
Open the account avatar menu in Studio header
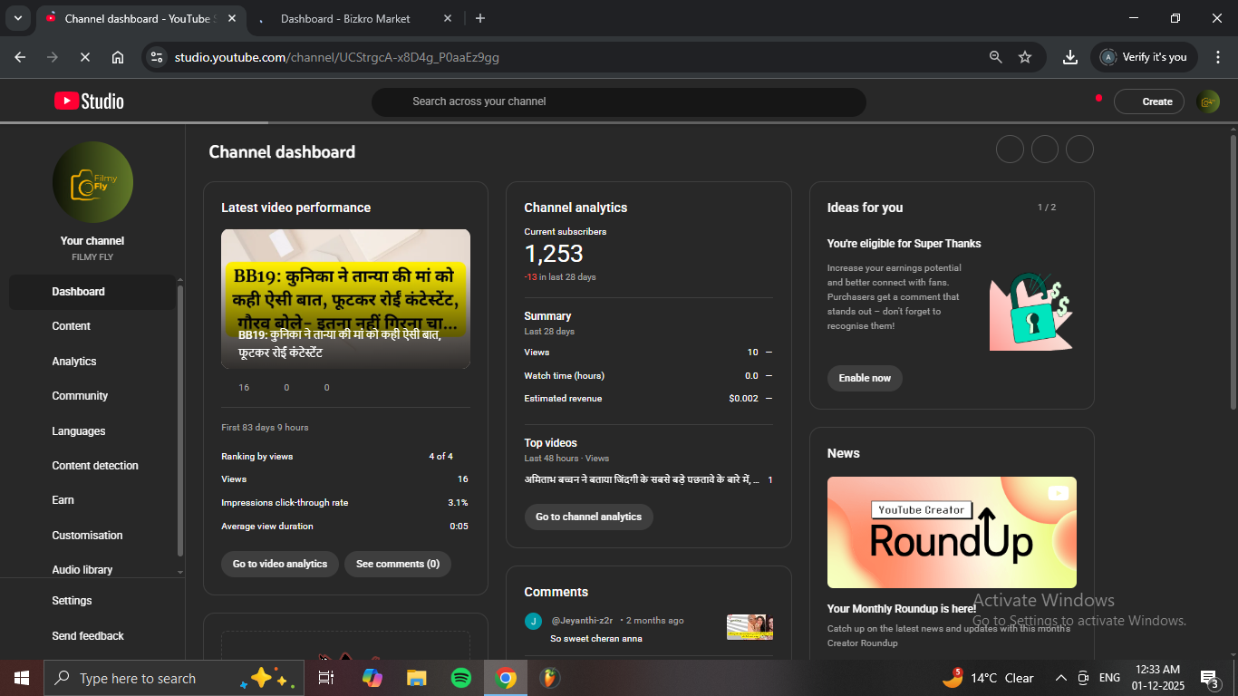point(1207,101)
